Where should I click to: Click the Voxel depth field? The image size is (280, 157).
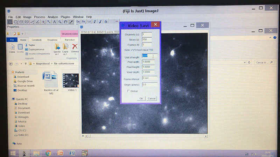[148, 72]
